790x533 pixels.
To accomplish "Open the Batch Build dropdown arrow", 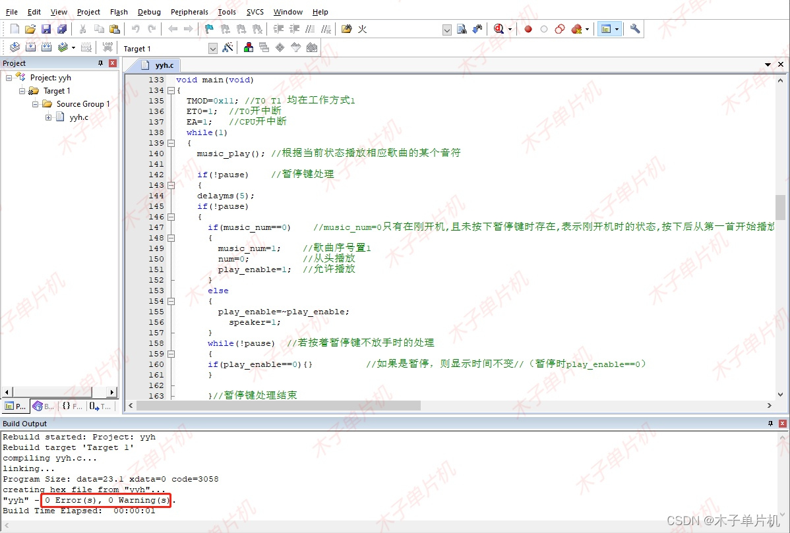I will coord(74,48).
